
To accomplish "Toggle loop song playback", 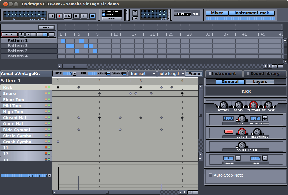I will coord(92,16).
